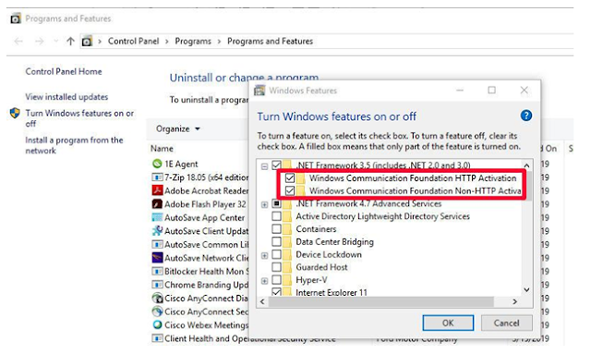Click the Windows Features title bar icon
The width and height of the screenshot is (591, 354).
(259, 91)
